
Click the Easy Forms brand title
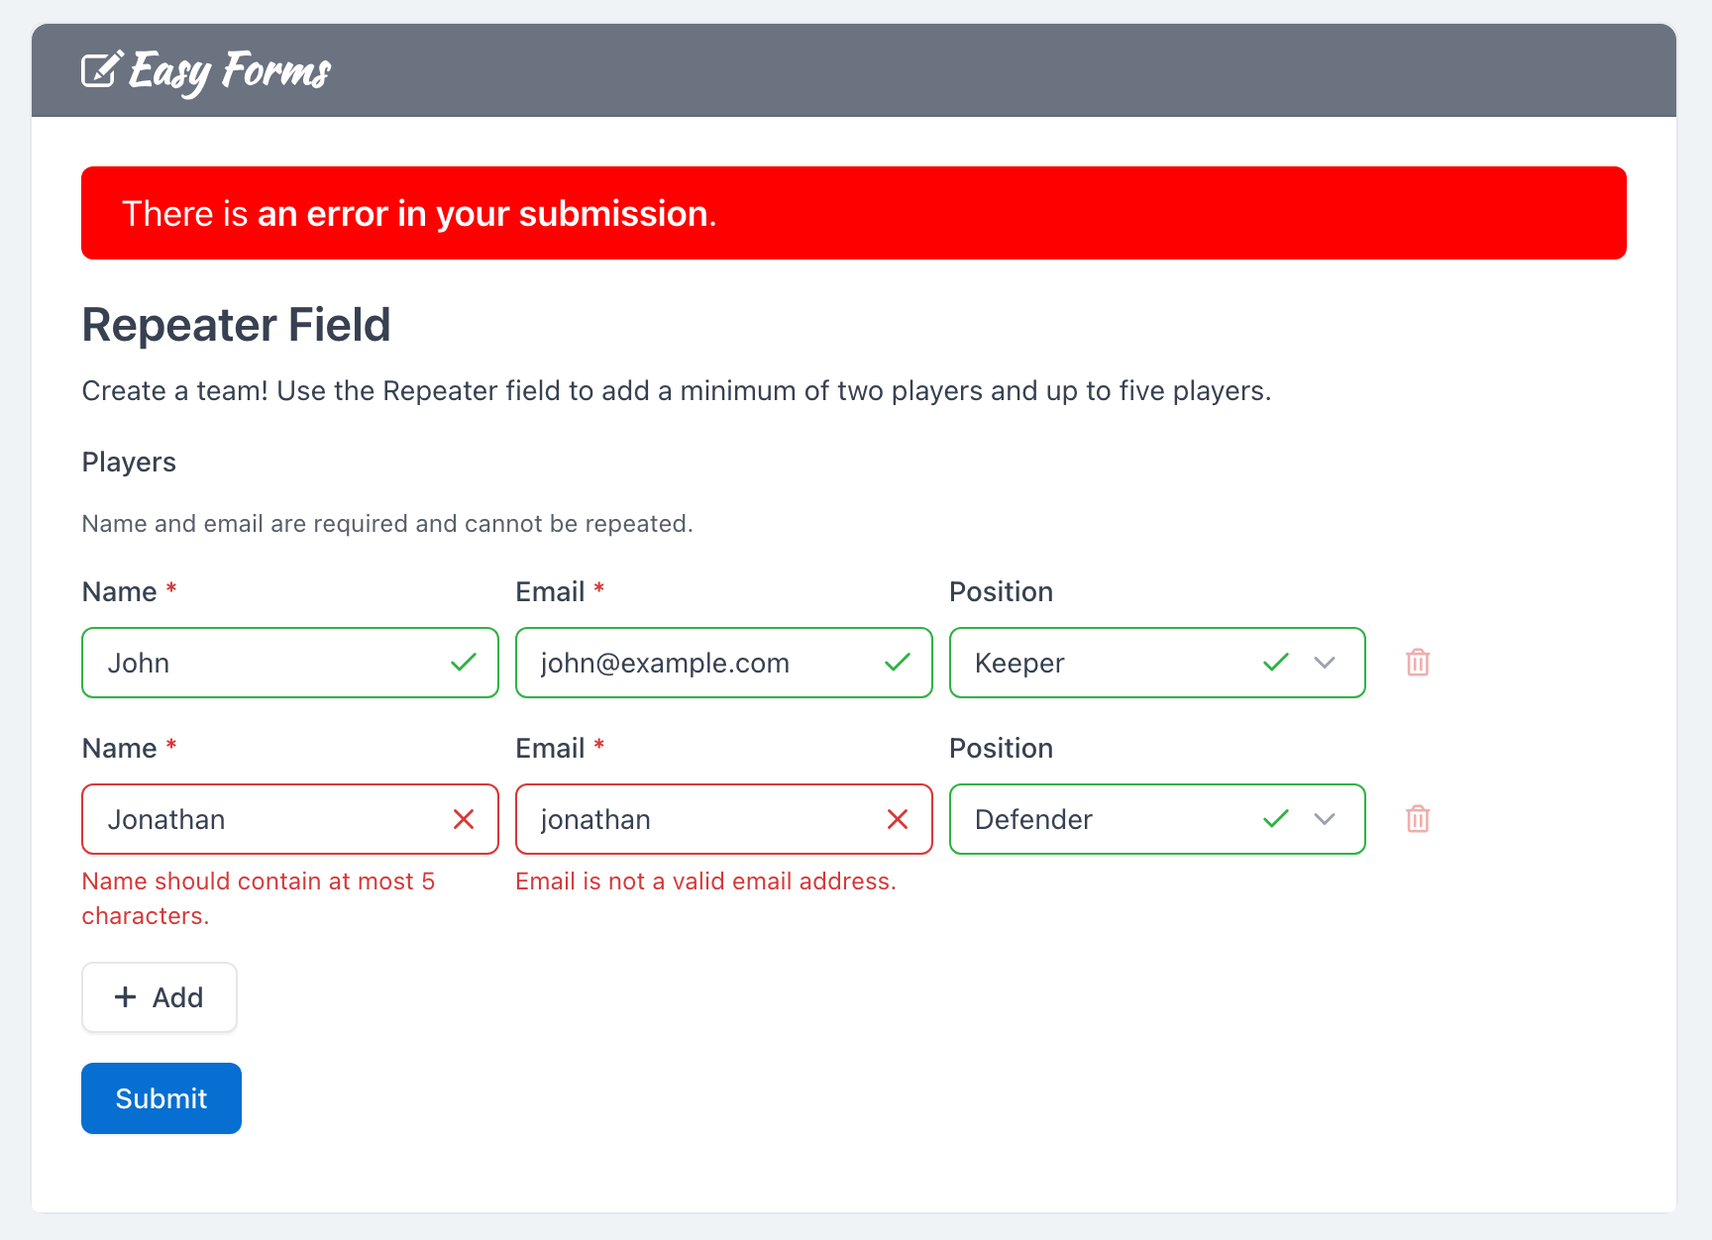[x=230, y=70]
